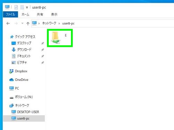Open クイック アクセス in navigation pane
Viewport: 174px width, 130px height.
point(23,37)
